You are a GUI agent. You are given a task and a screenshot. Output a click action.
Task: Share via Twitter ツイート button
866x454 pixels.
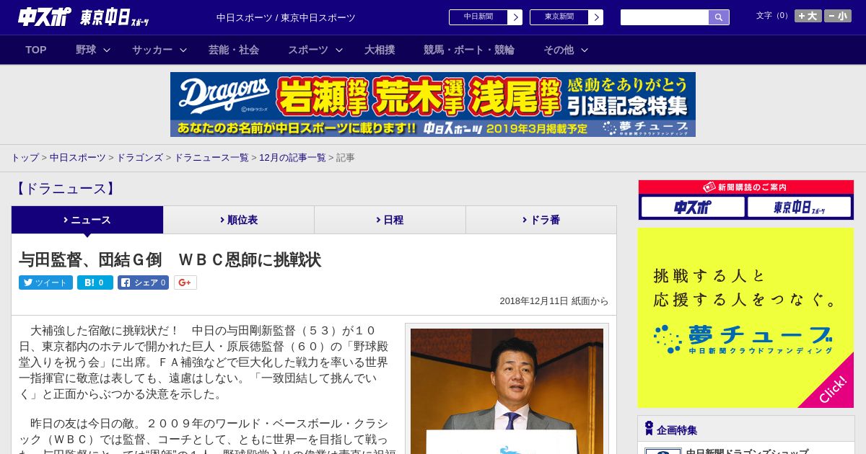tap(45, 282)
